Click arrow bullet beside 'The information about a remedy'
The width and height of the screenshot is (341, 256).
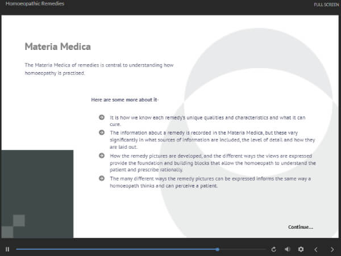(102, 133)
